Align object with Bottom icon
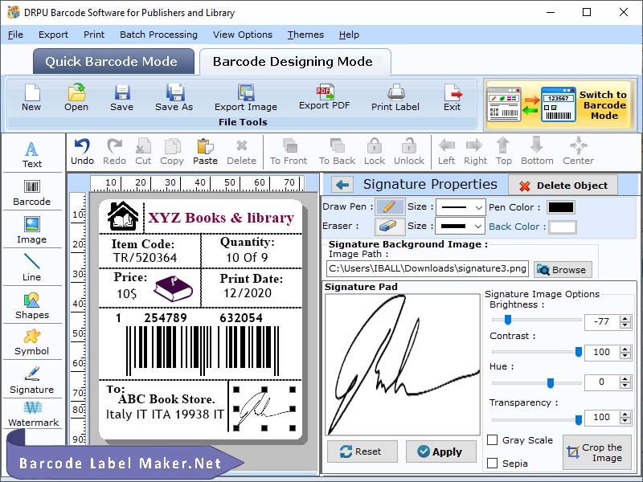 point(537,152)
